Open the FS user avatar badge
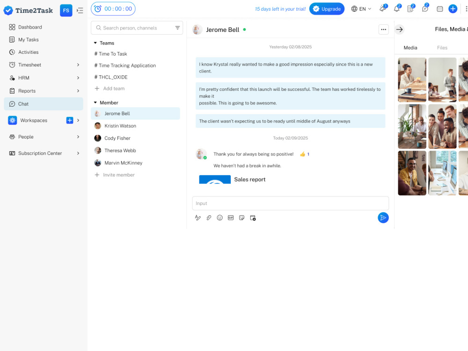This screenshot has width=468, height=351. click(66, 10)
